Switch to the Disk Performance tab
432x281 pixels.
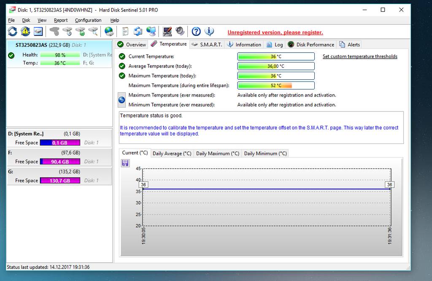[x=311, y=44]
